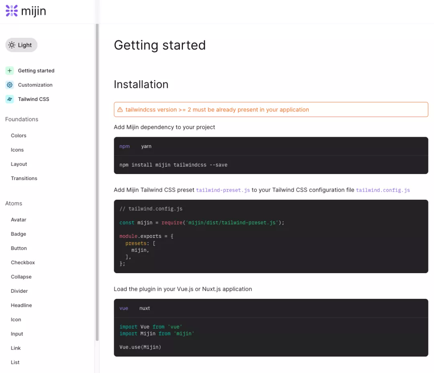The image size is (434, 373).
Task: Open the Icon component page
Action: pyautogui.click(x=16, y=320)
